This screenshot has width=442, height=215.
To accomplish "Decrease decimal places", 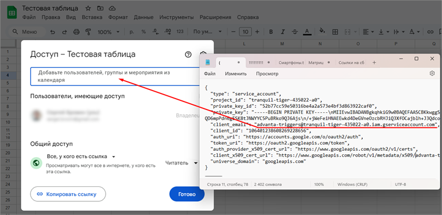I will [x=155, y=32].
